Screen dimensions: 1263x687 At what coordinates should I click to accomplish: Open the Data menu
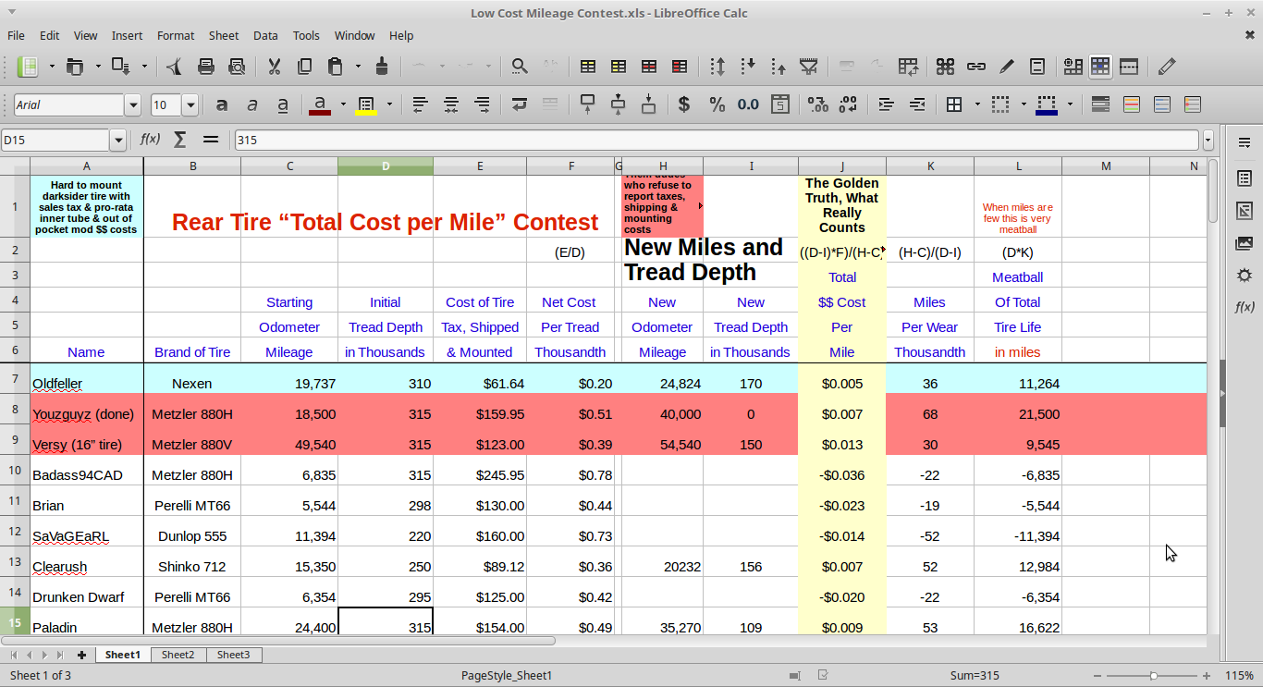click(x=265, y=35)
